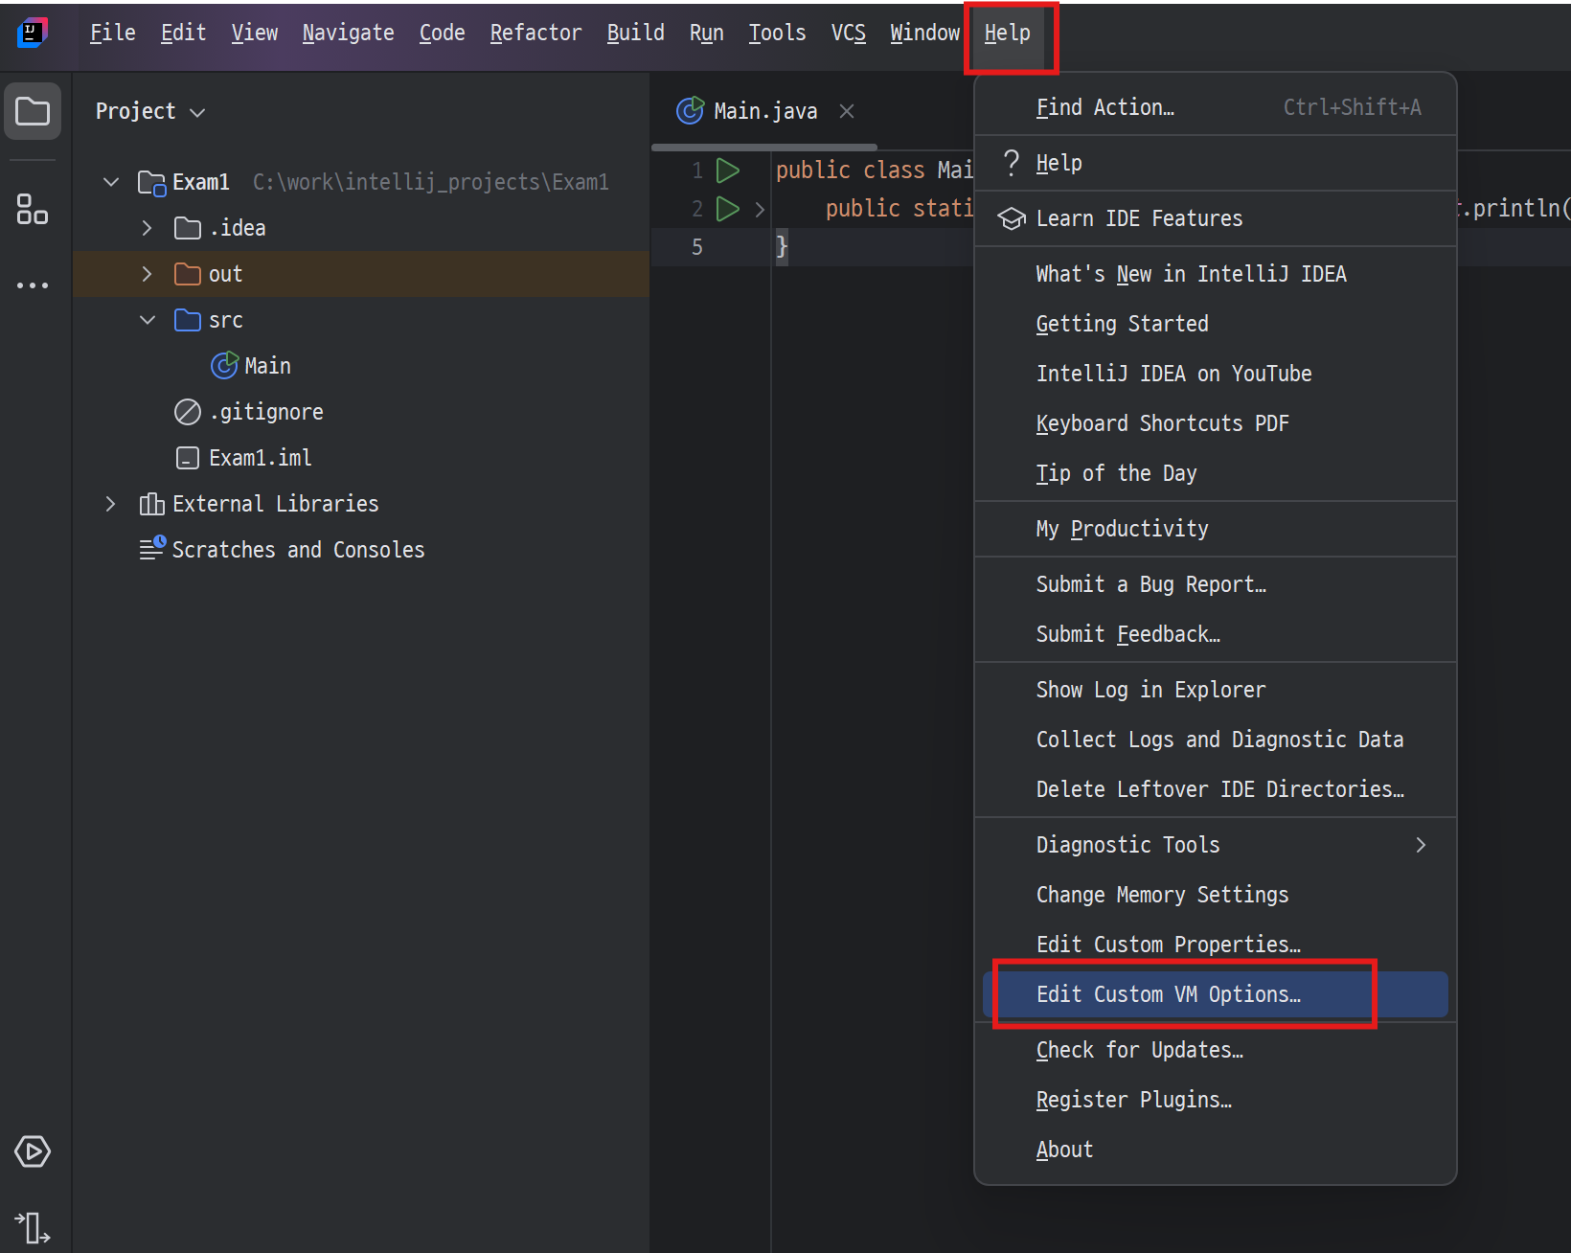Expand the .idea folder node
This screenshot has height=1253, width=1571.
pyautogui.click(x=147, y=228)
